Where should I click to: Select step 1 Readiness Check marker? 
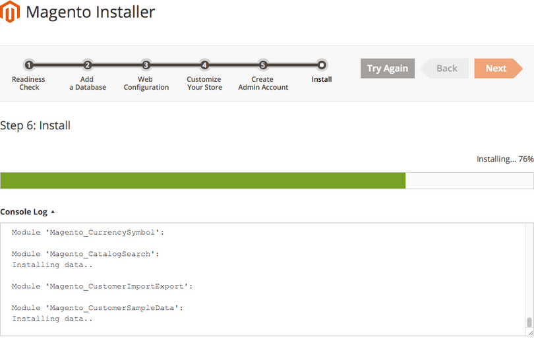29,65
